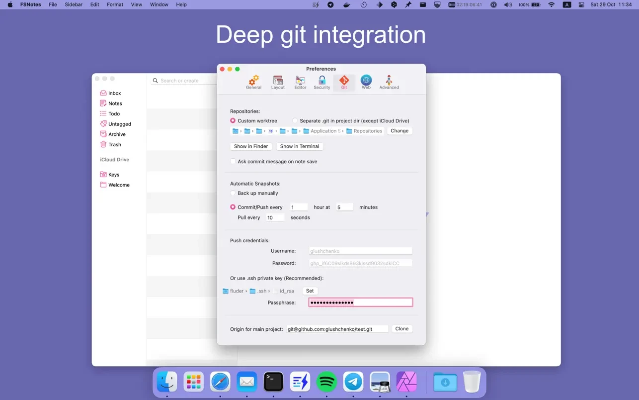This screenshot has height=400, width=639.
Task: Switch to Layout preferences icon
Action: point(278,82)
